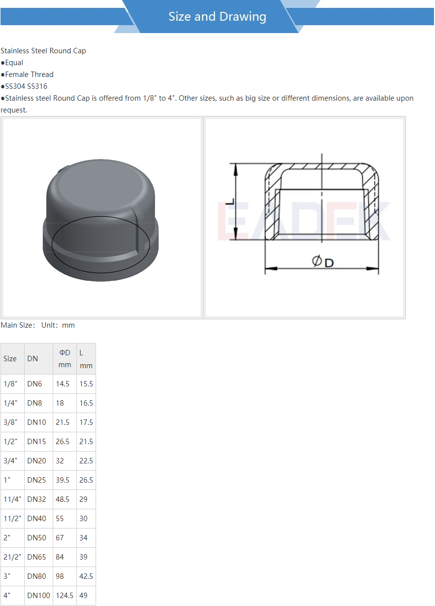The height and width of the screenshot is (606, 435).
Task: Select the 4" size cell
Action: (x=13, y=596)
